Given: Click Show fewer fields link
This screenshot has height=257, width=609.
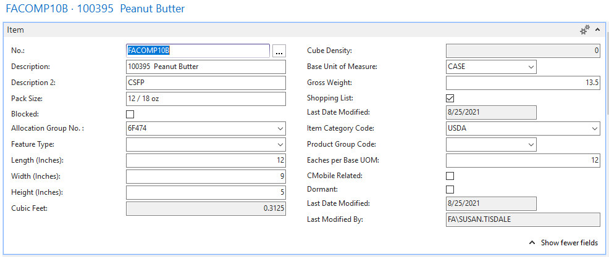Looking at the screenshot, I should (563, 243).
